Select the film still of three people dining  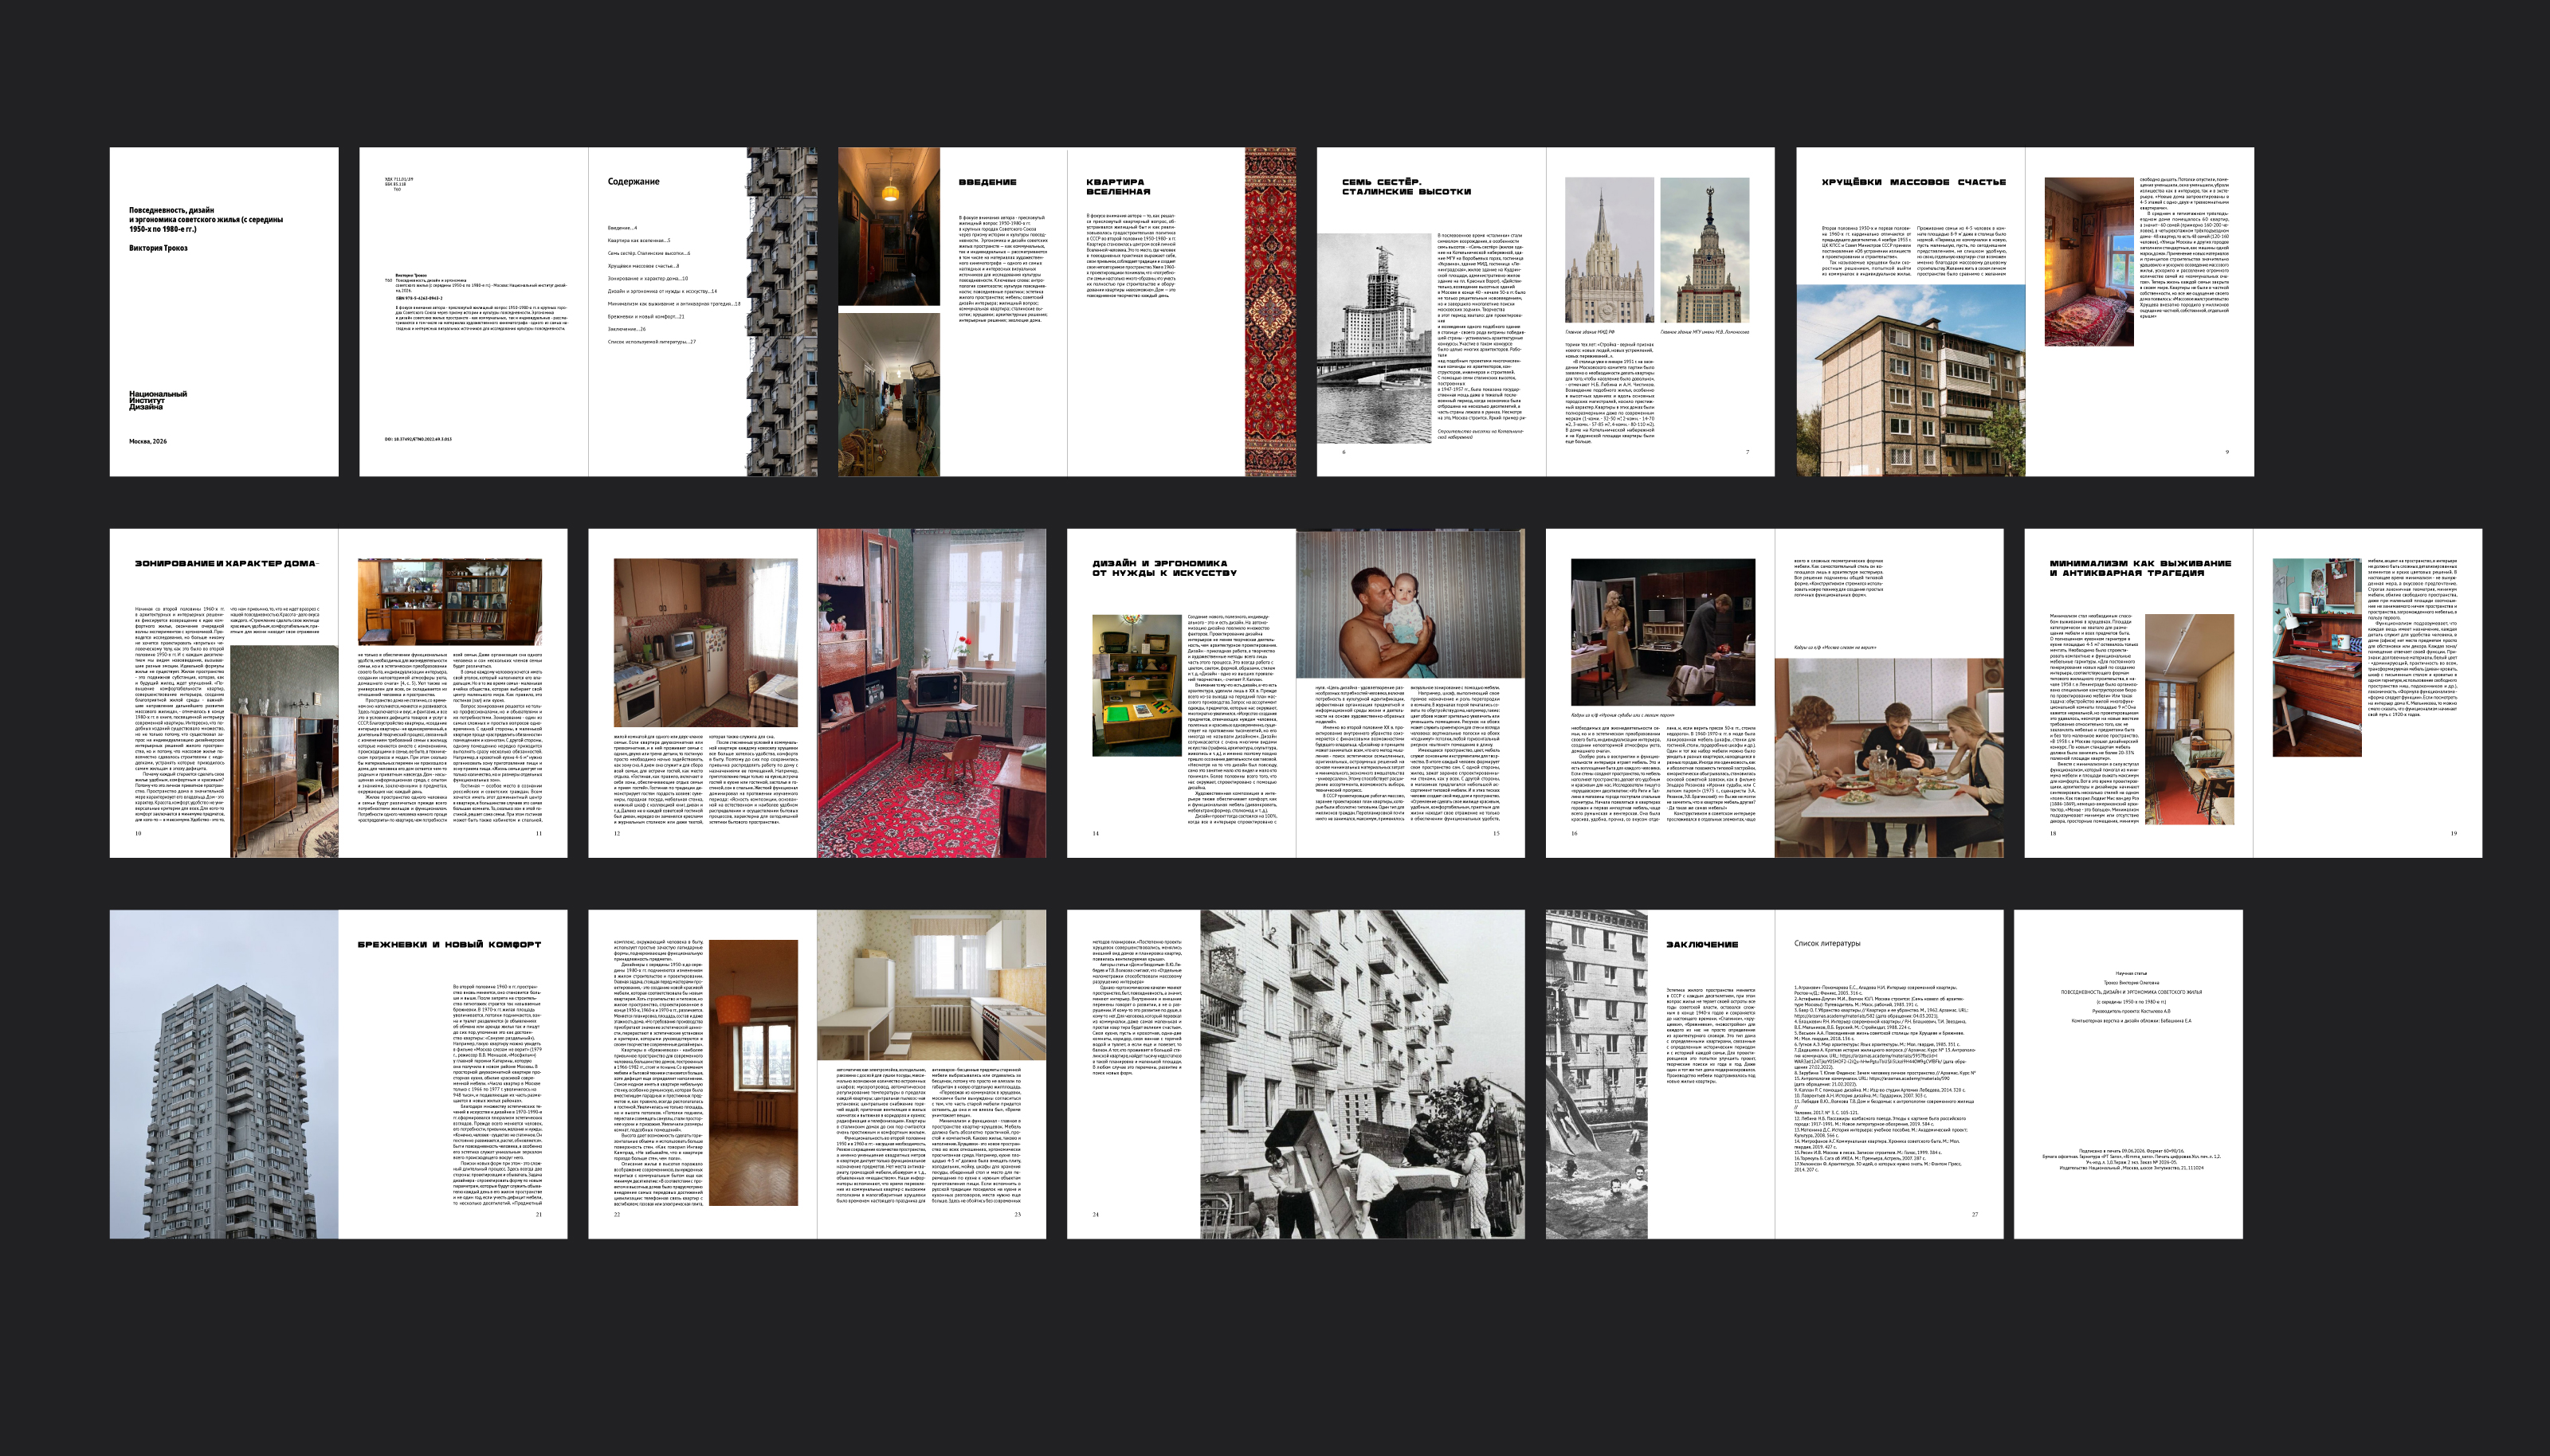coord(1889,757)
